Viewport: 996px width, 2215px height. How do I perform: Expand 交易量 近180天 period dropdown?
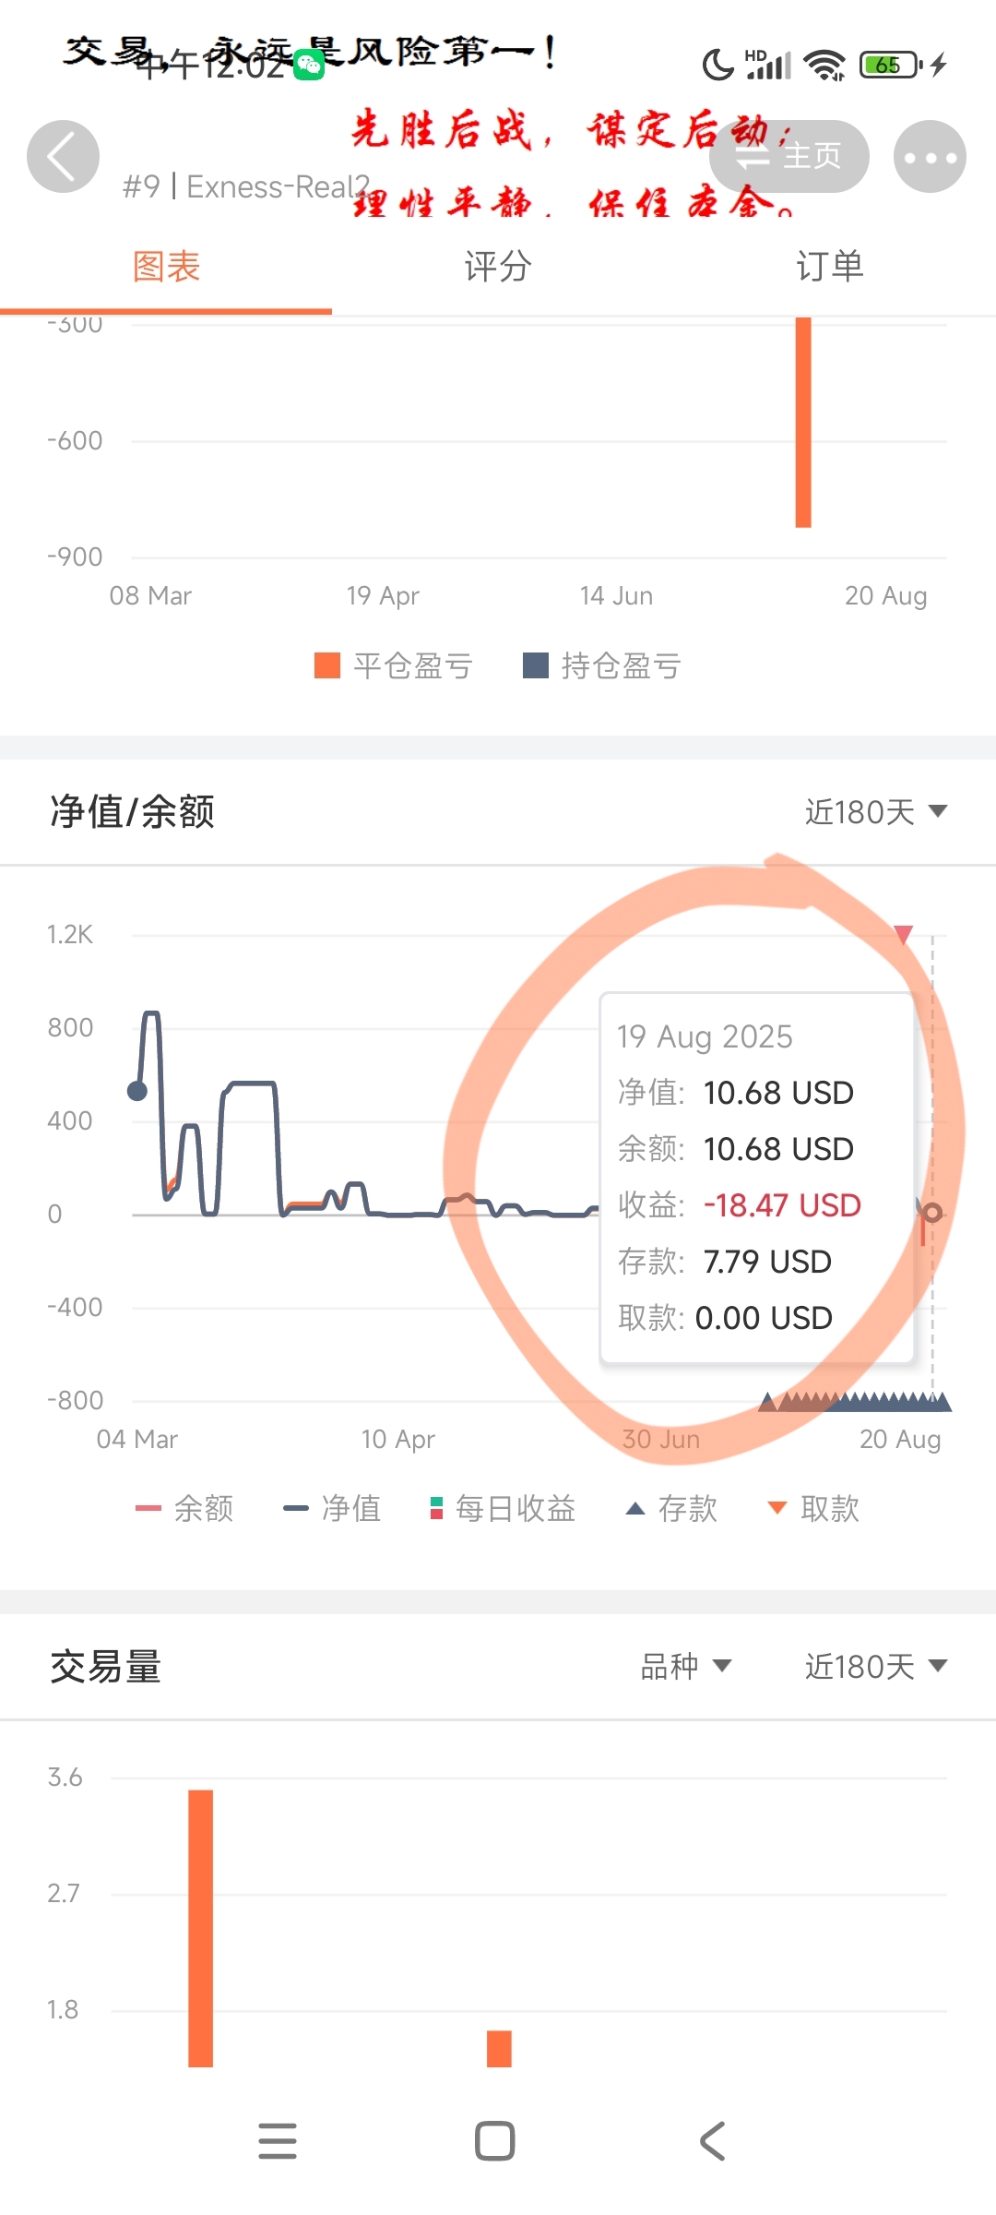875,1666
